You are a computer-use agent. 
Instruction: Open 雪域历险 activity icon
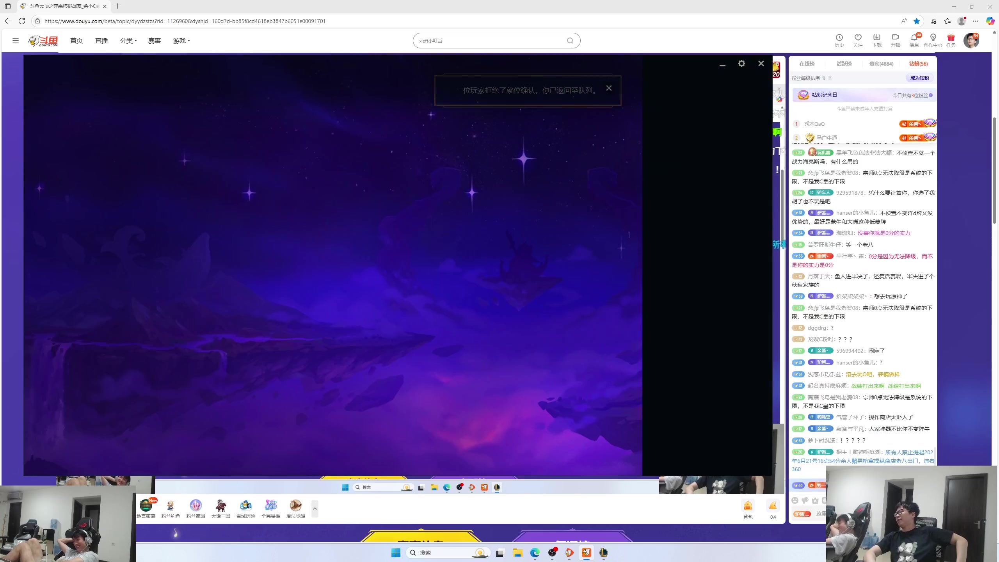(245, 509)
